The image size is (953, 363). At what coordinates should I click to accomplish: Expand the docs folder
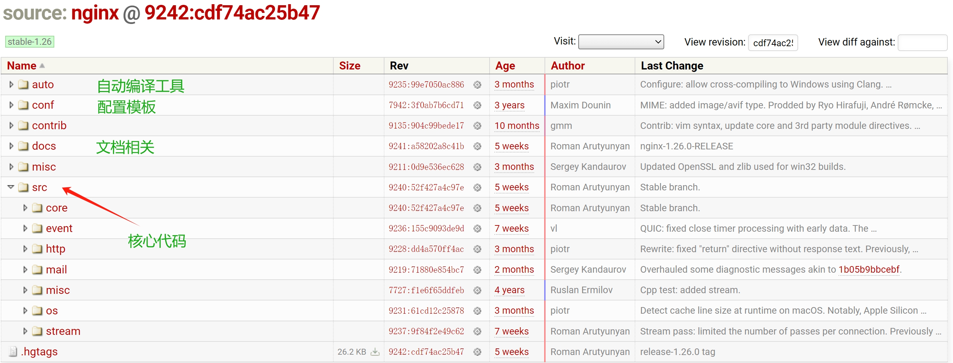click(x=11, y=146)
